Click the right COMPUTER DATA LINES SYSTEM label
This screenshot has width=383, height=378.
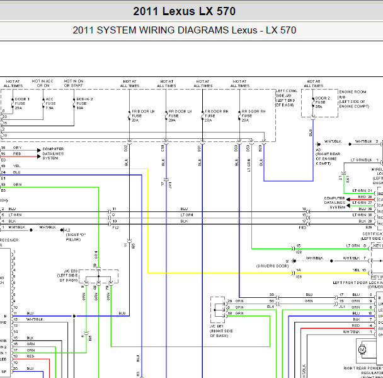click(x=334, y=203)
